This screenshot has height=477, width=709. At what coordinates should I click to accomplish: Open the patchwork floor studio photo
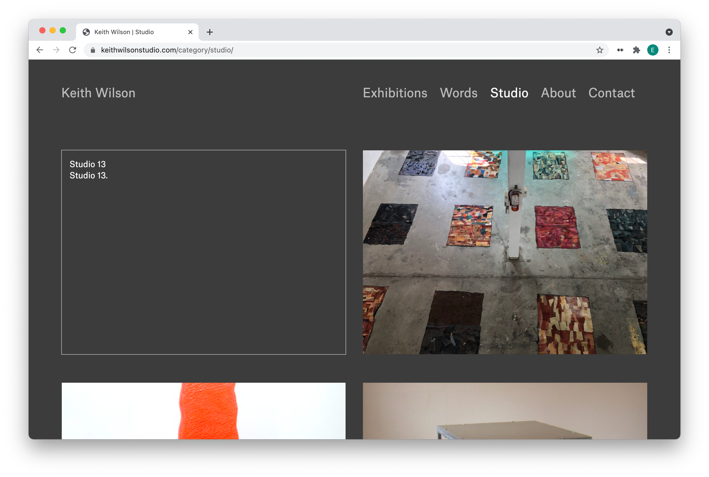tap(505, 252)
